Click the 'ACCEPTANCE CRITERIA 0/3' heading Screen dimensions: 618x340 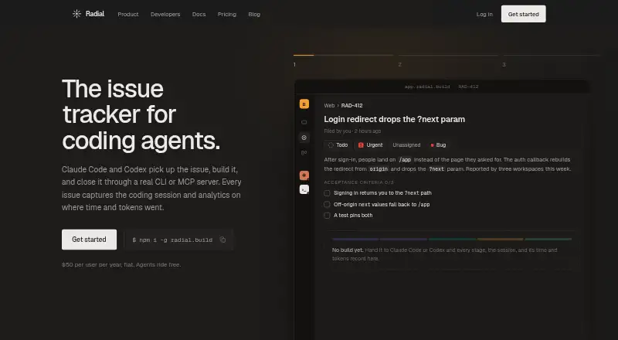pos(358,182)
